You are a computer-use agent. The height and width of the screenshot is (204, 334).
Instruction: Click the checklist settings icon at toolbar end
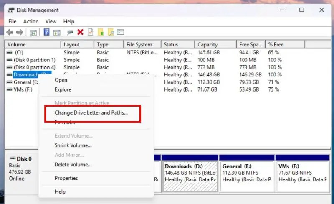pos(121,32)
